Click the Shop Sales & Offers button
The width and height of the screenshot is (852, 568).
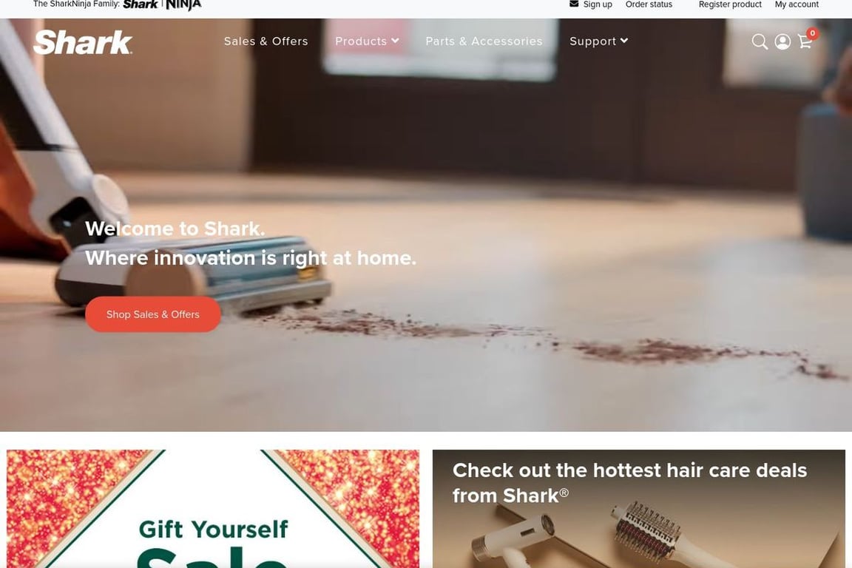pos(152,314)
